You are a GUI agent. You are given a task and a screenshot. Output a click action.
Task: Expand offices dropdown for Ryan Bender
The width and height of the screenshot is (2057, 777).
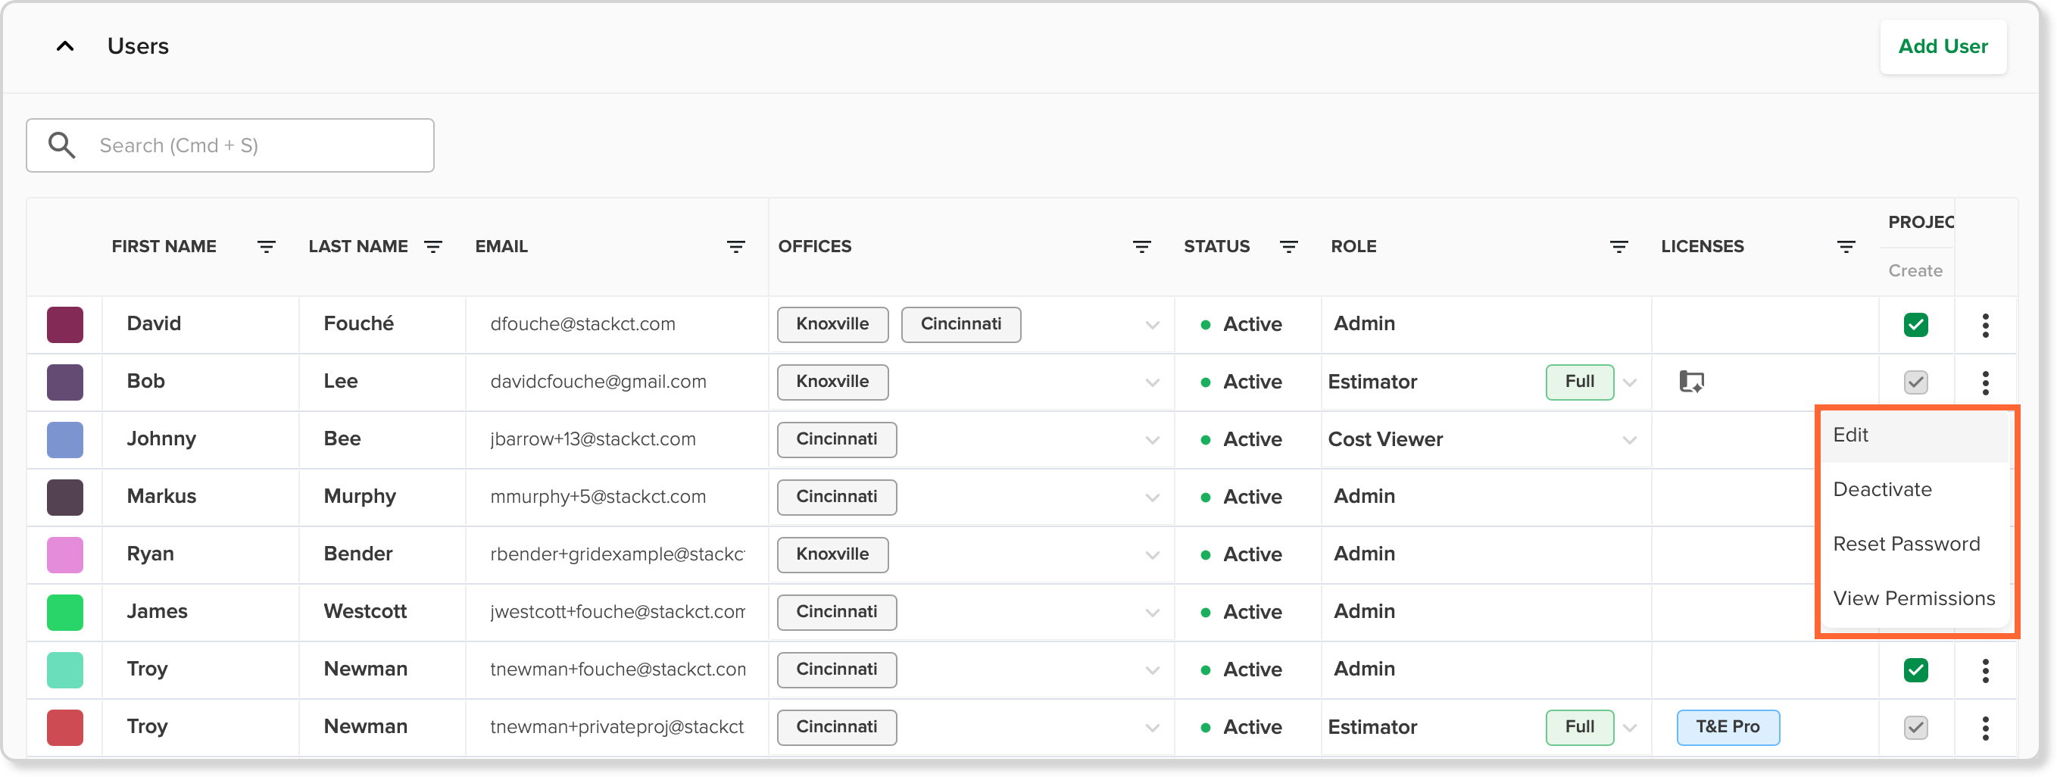[x=1152, y=555]
